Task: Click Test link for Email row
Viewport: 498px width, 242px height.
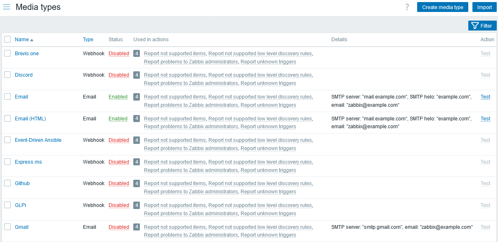Action: coord(485,97)
